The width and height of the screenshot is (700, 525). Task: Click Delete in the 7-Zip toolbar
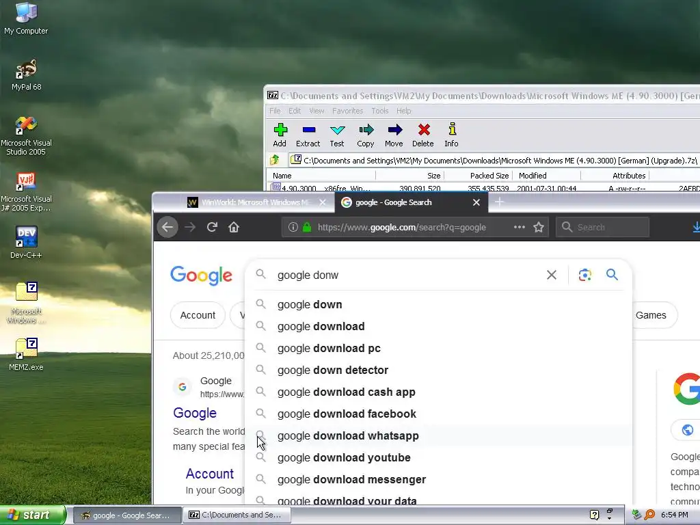point(423,135)
